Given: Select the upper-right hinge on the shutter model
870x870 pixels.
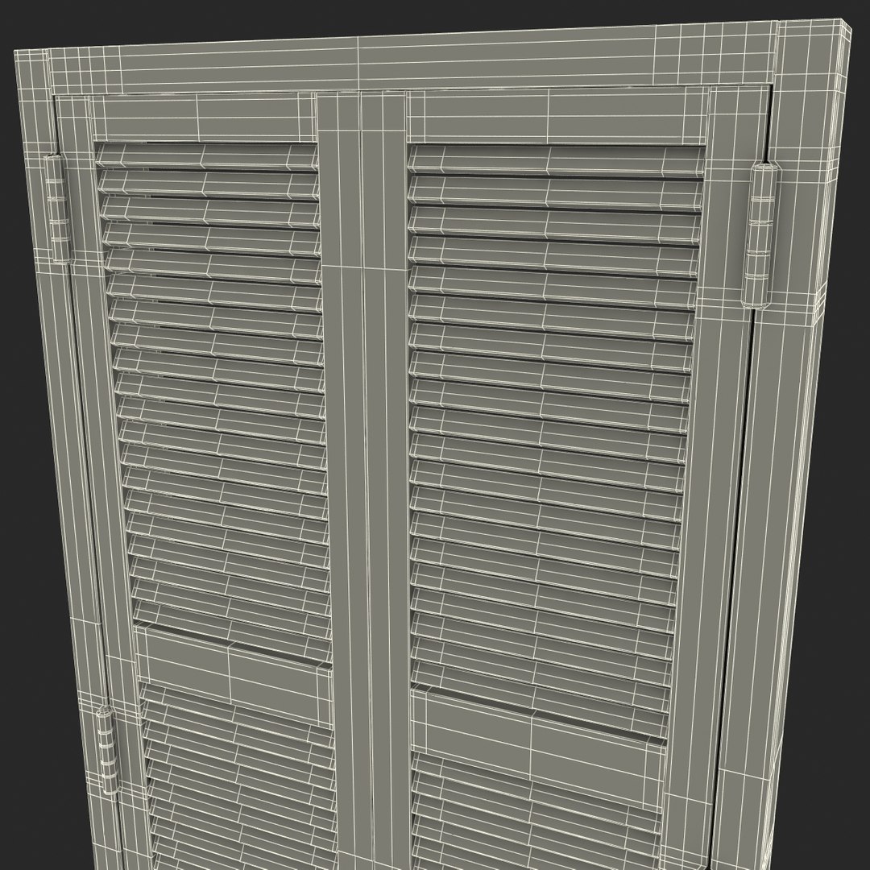Looking at the screenshot, I should (x=760, y=235).
